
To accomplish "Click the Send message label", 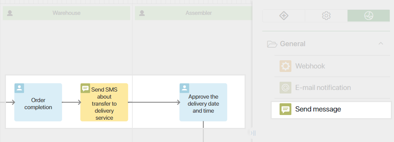I will pos(318,109).
